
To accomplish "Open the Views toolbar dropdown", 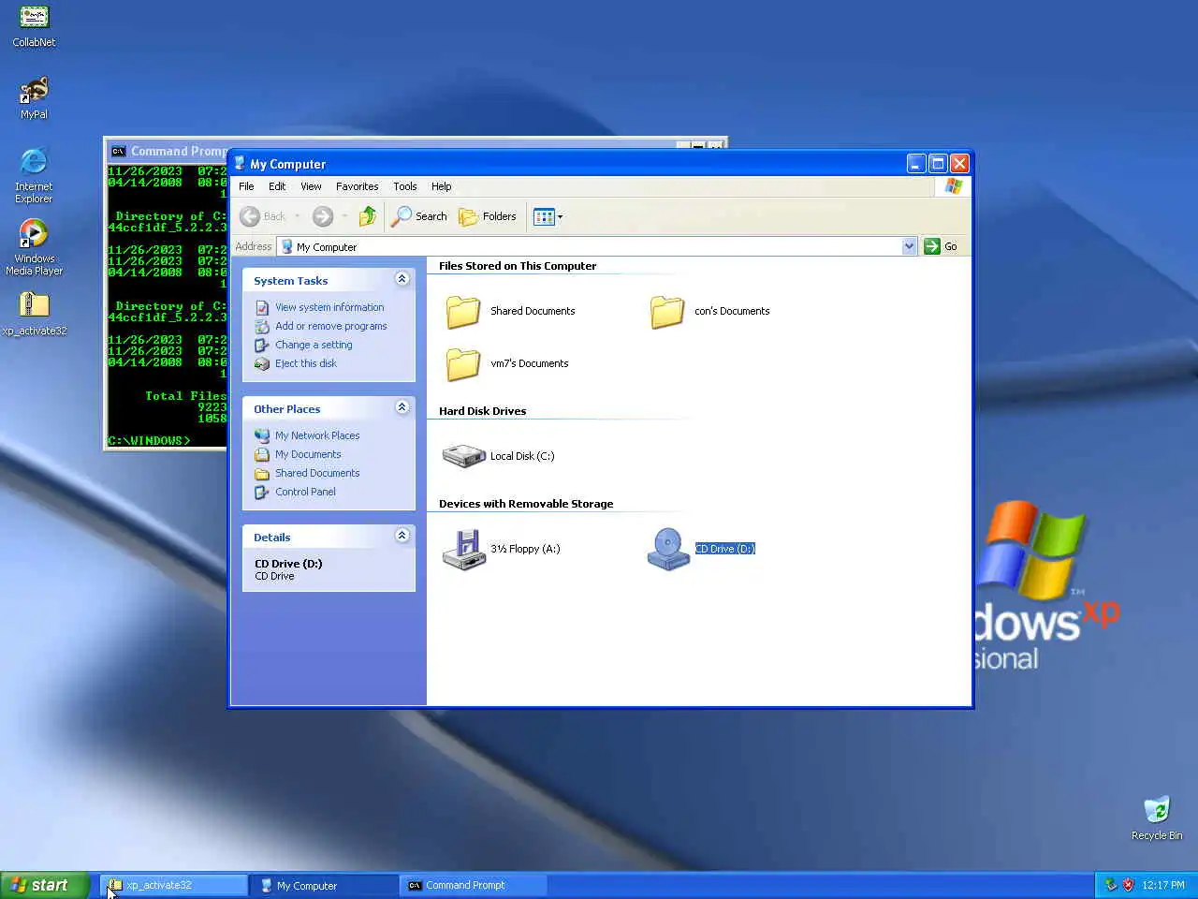I will [548, 216].
